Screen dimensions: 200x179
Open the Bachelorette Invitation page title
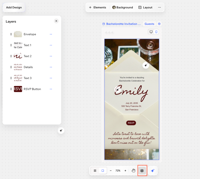pos(123,24)
